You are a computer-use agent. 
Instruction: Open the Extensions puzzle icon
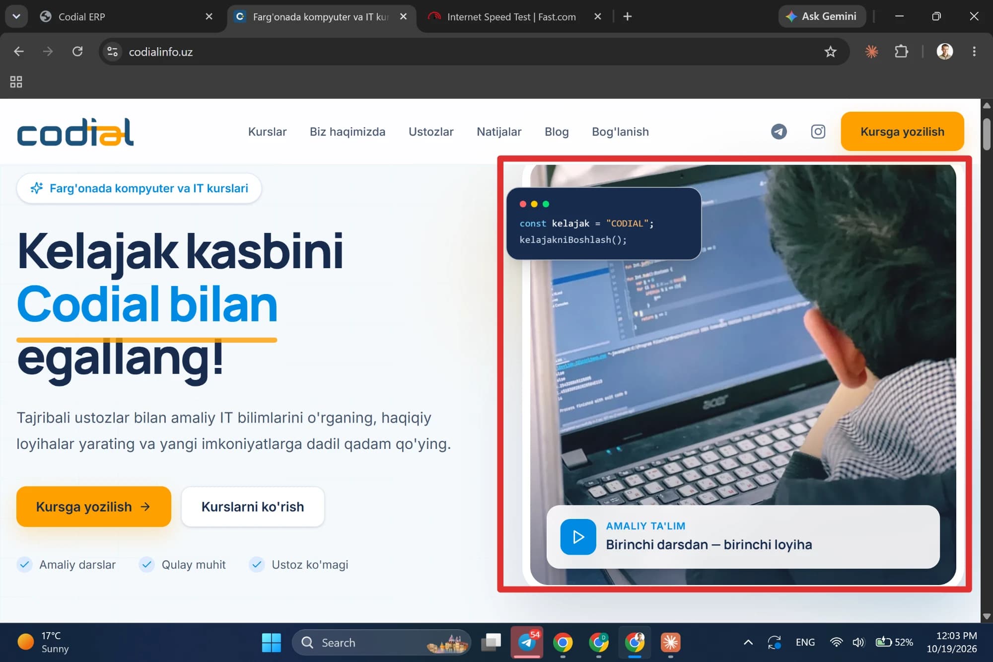[901, 52]
